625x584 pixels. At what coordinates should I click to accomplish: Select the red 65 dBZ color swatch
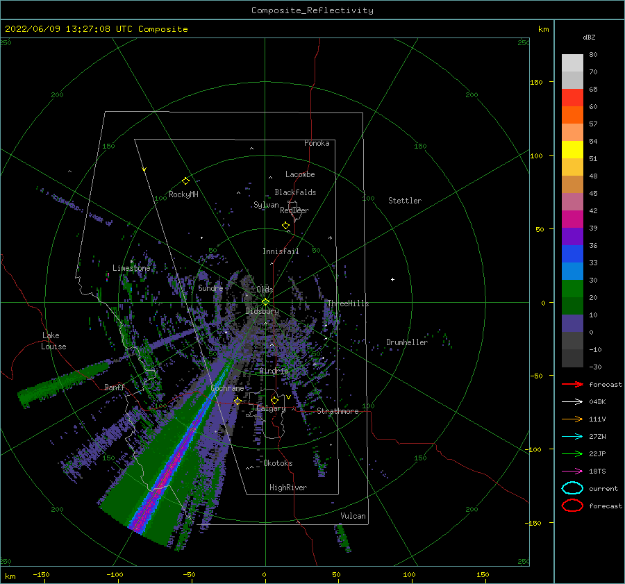(572, 97)
